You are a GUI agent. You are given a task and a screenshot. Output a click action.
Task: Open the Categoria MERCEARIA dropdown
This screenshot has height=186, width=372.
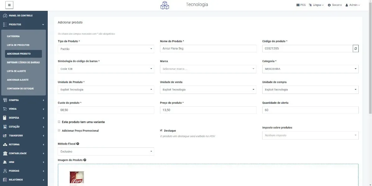(x=310, y=69)
